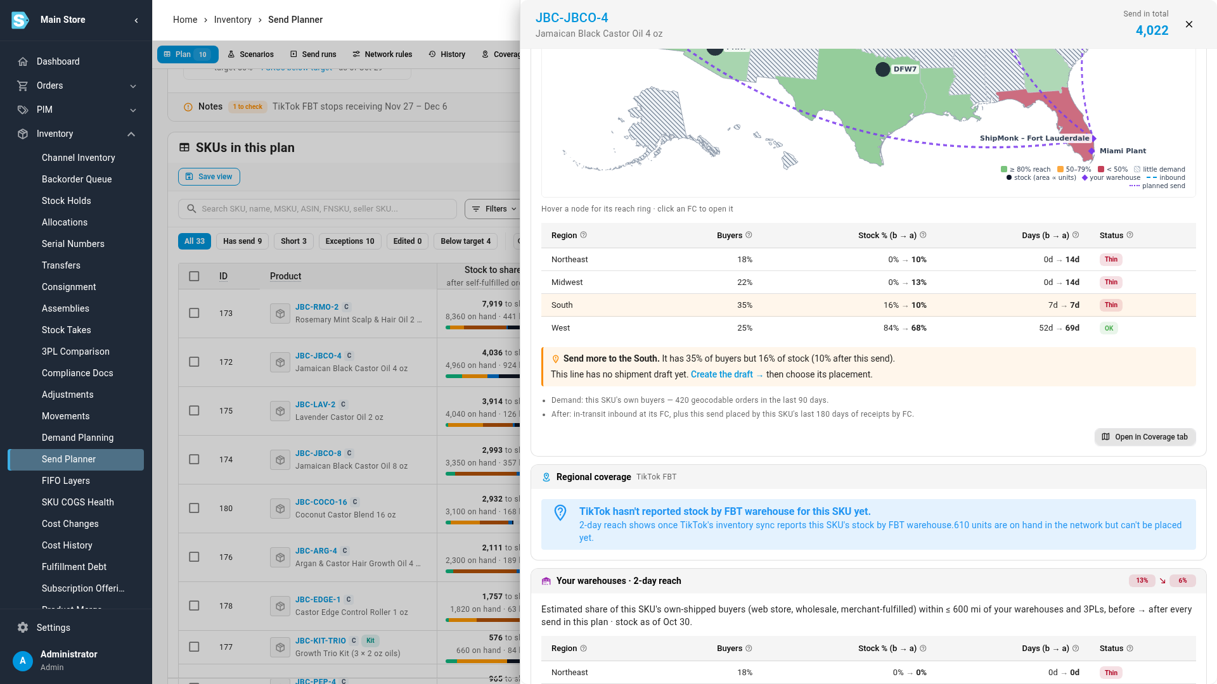Check the row 175 checkbox

[x=194, y=410]
